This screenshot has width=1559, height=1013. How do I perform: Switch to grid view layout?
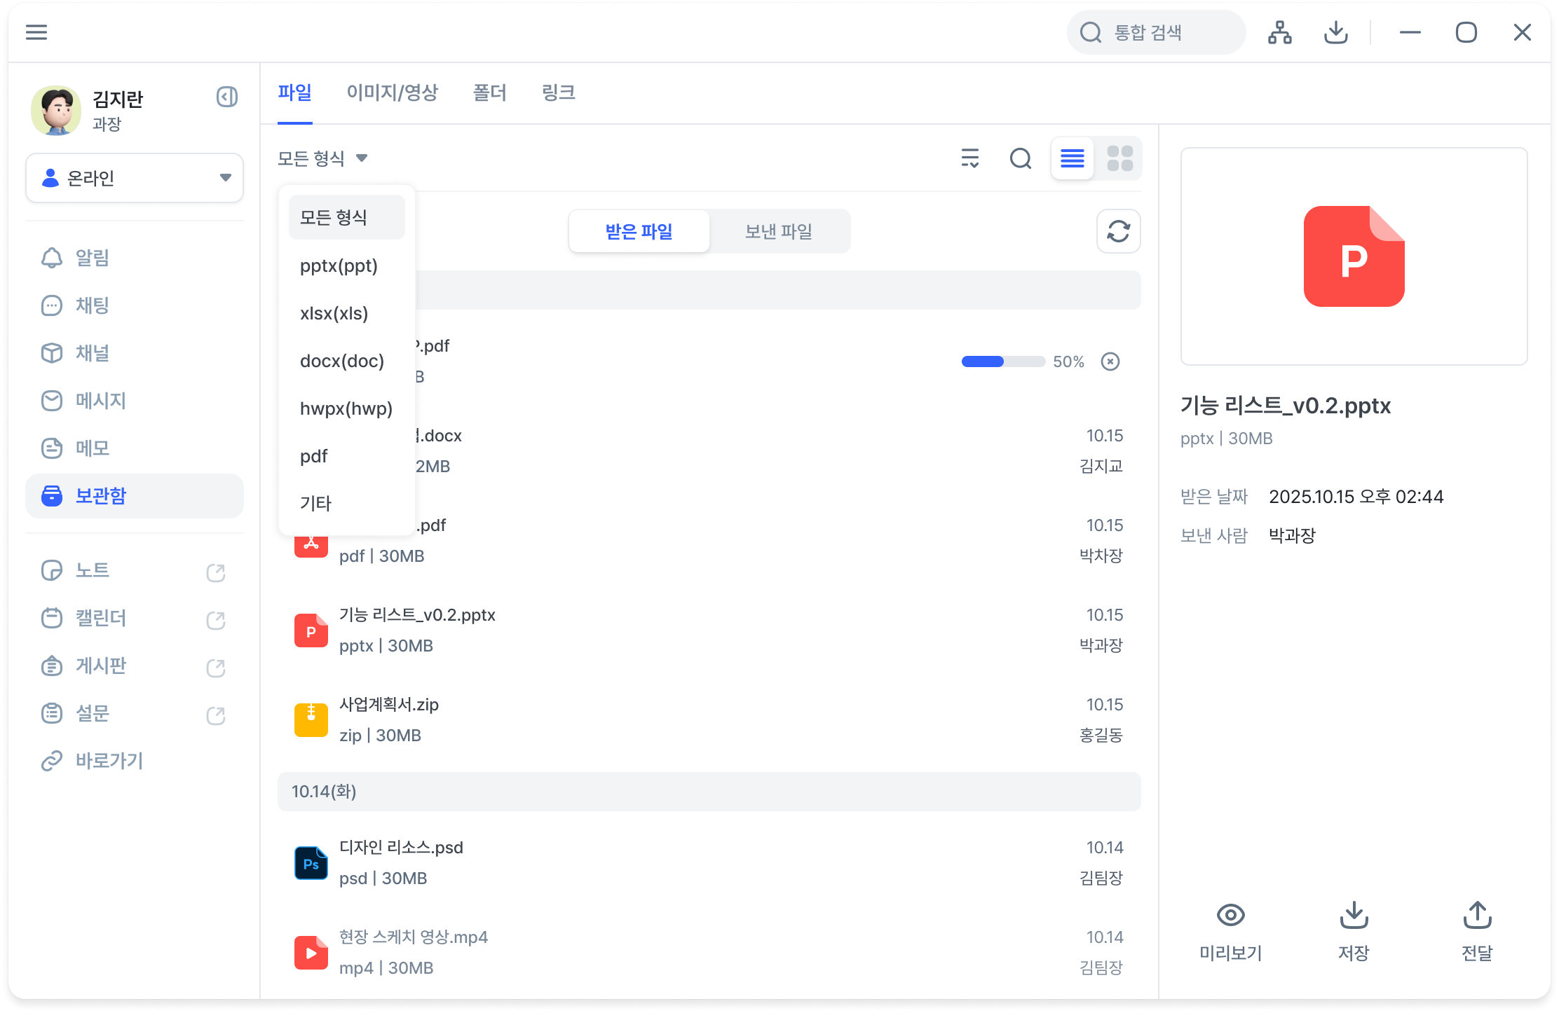(x=1119, y=158)
